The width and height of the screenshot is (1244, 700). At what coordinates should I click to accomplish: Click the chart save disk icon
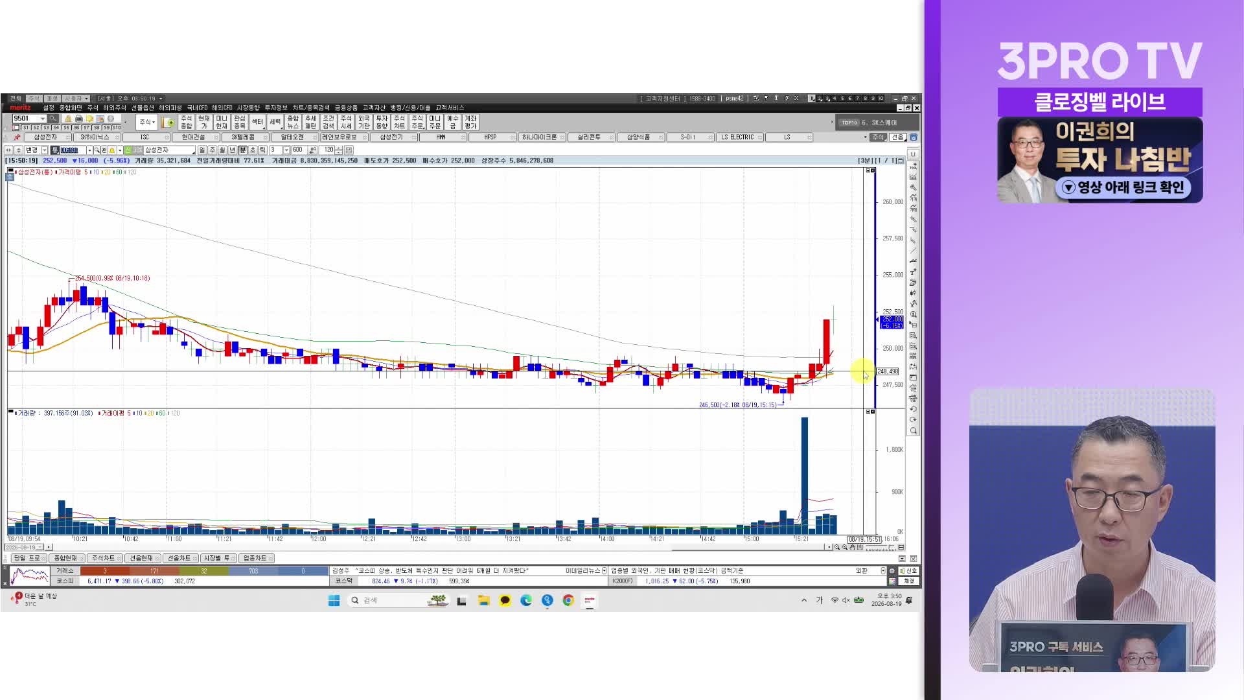[x=349, y=150]
